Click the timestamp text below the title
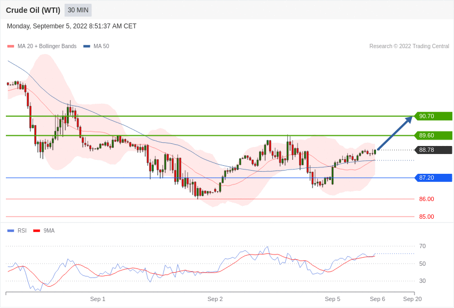 pyautogui.click(x=71, y=26)
